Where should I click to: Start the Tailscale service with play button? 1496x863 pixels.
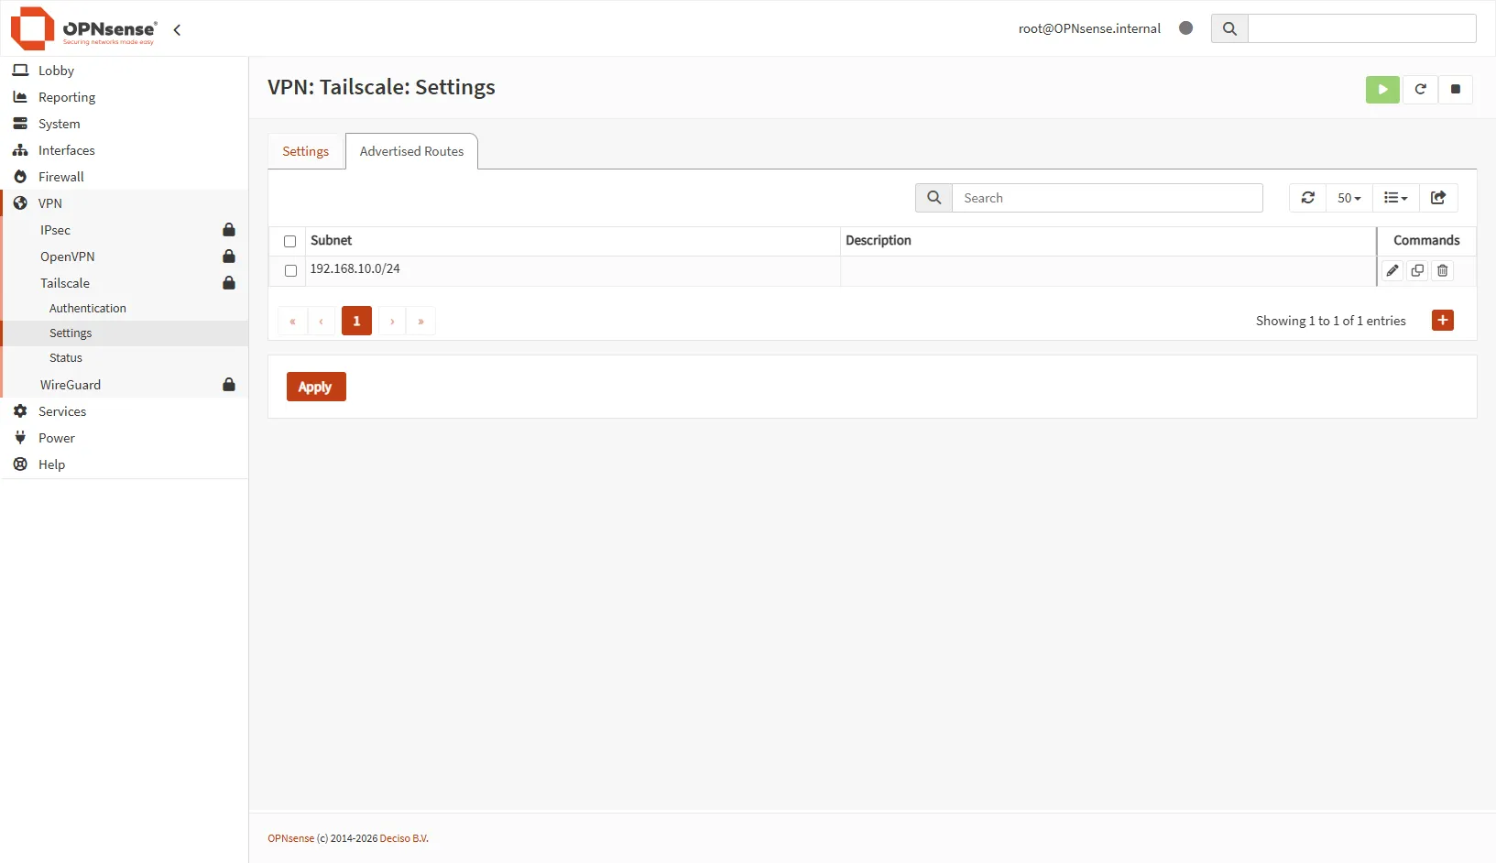pyautogui.click(x=1381, y=90)
